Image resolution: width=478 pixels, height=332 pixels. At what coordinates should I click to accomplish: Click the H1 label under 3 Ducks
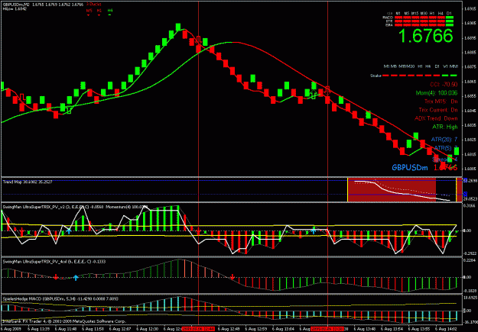[99, 11]
